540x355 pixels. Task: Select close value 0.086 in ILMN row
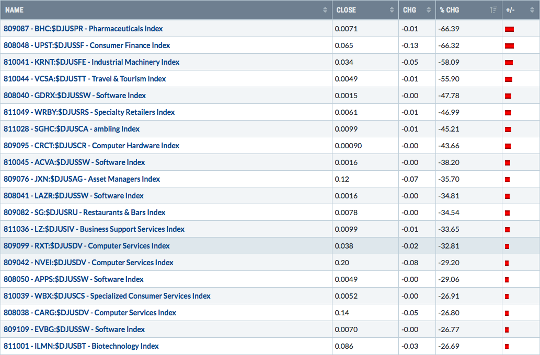(344, 347)
